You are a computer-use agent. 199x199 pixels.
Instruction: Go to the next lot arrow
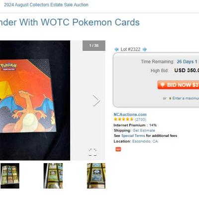tap(145, 49)
